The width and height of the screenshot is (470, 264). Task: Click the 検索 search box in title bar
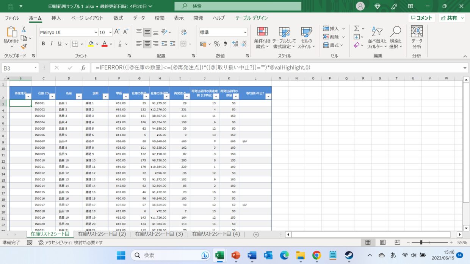click(238, 6)
